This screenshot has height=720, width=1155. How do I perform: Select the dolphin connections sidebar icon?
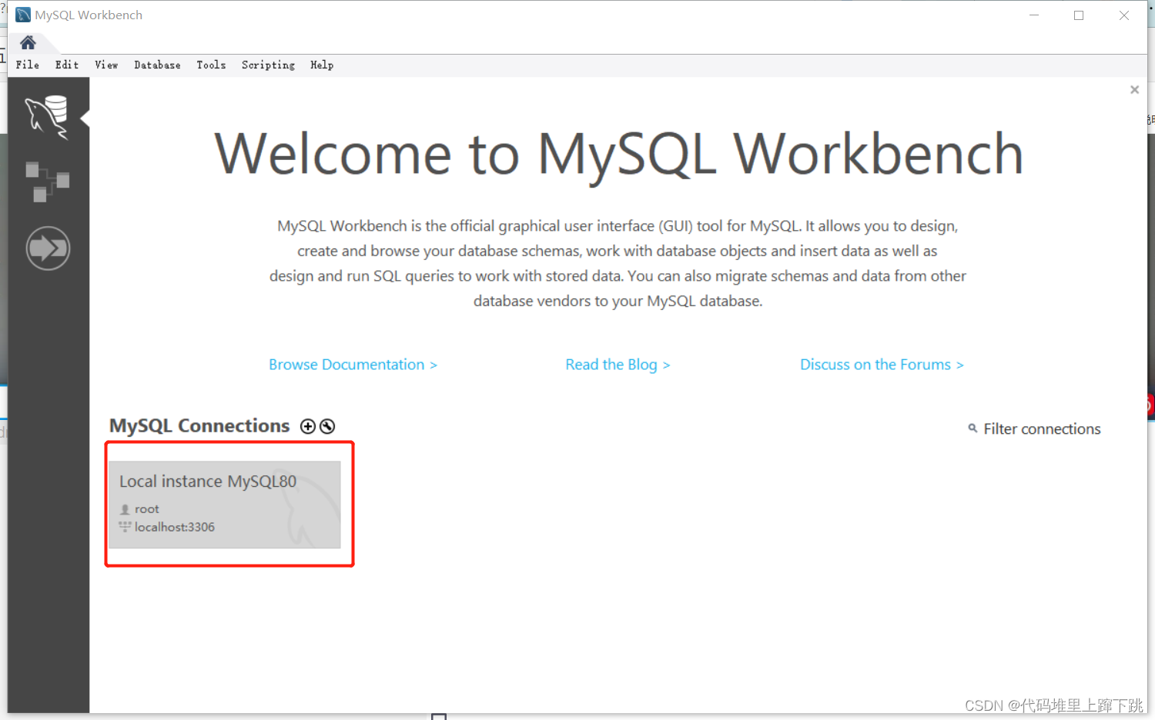tap(47, 117)
